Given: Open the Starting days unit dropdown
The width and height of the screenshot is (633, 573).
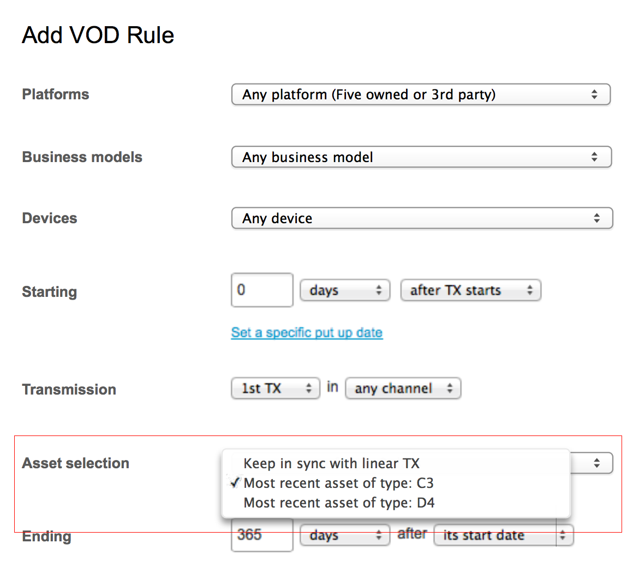Looking at the screenshot, I should point(345,290).
